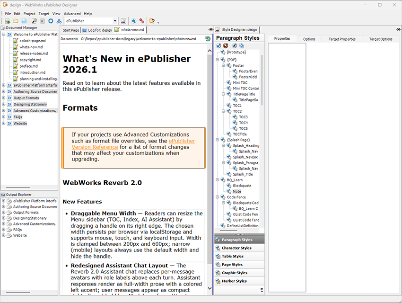Open the Graphic Styles section
This screenshot has height=303, width=402.
pos(239,273)
